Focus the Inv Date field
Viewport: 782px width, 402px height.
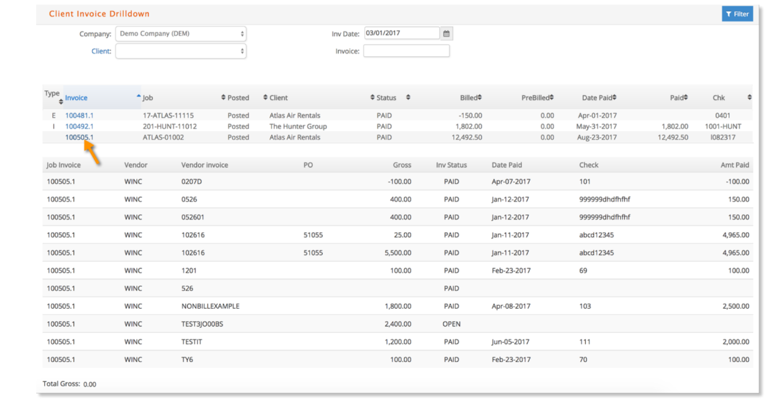pyautogui.click(x=402, y=33)
